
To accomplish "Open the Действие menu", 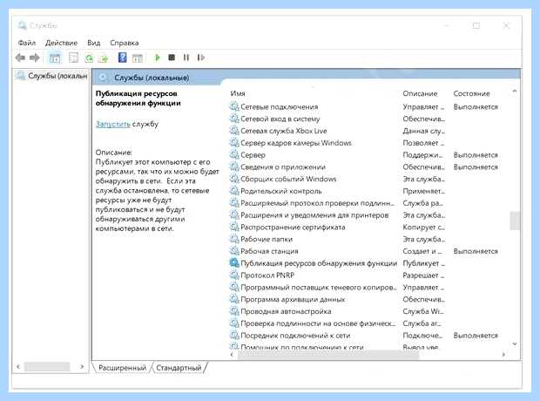I will pyautogui.click(x=61, y=43).
